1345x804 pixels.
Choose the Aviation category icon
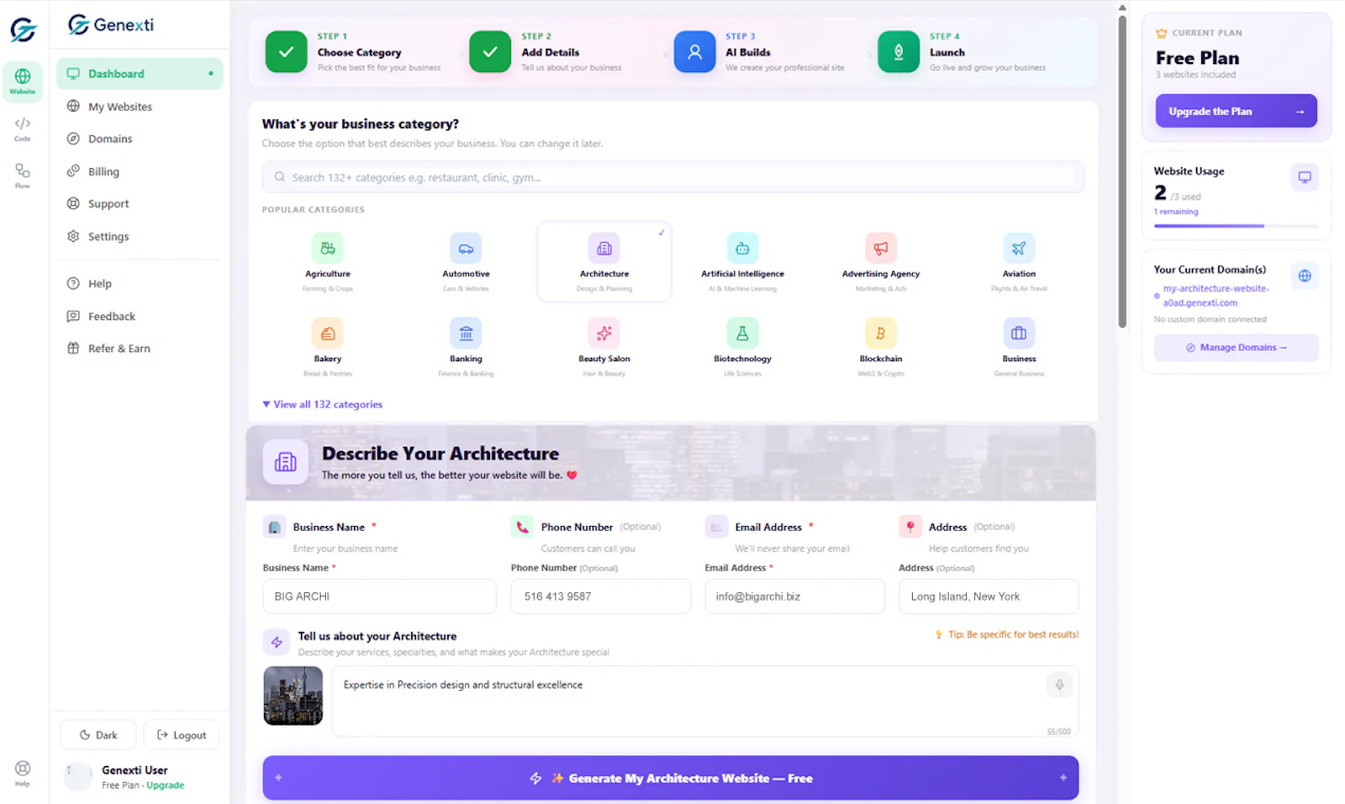click(1019, 248)
